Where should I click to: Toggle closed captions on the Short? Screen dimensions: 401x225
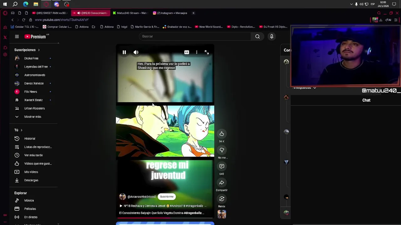click(187, 52)
